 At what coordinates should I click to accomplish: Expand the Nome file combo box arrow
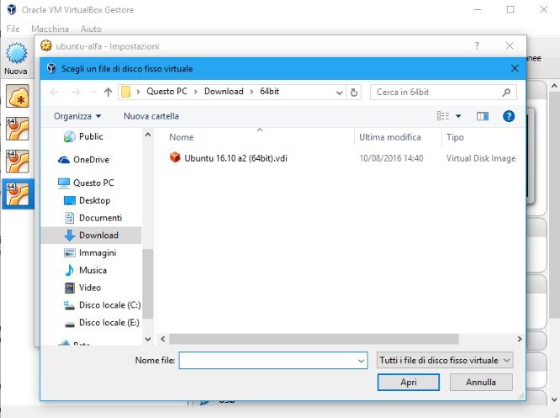tap(362, 360)
